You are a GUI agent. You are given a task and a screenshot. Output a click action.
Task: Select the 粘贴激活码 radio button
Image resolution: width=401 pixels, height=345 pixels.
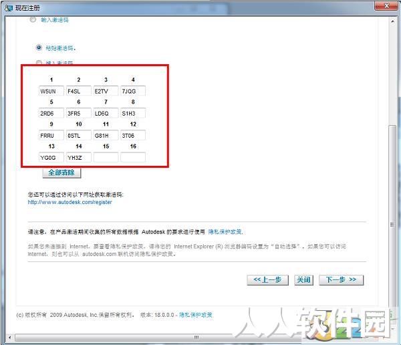[x=39, y=47]
